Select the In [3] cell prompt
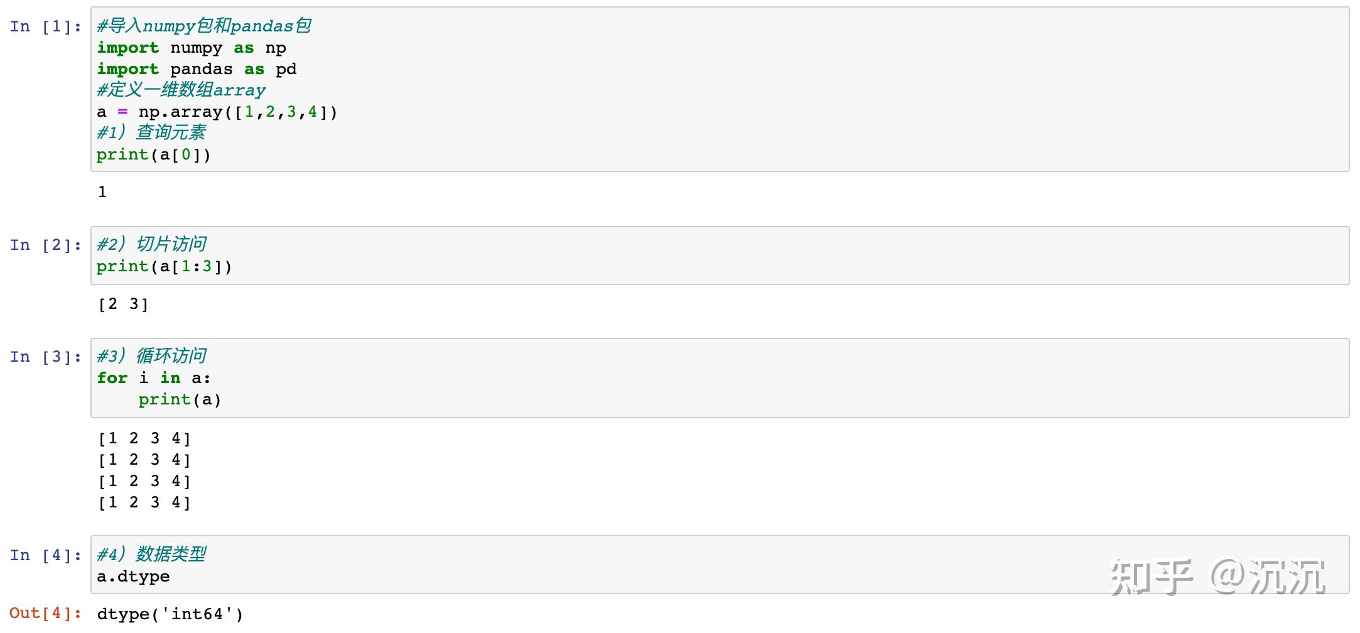This screenshot has width=1360, height=633. tap(46, 357)
